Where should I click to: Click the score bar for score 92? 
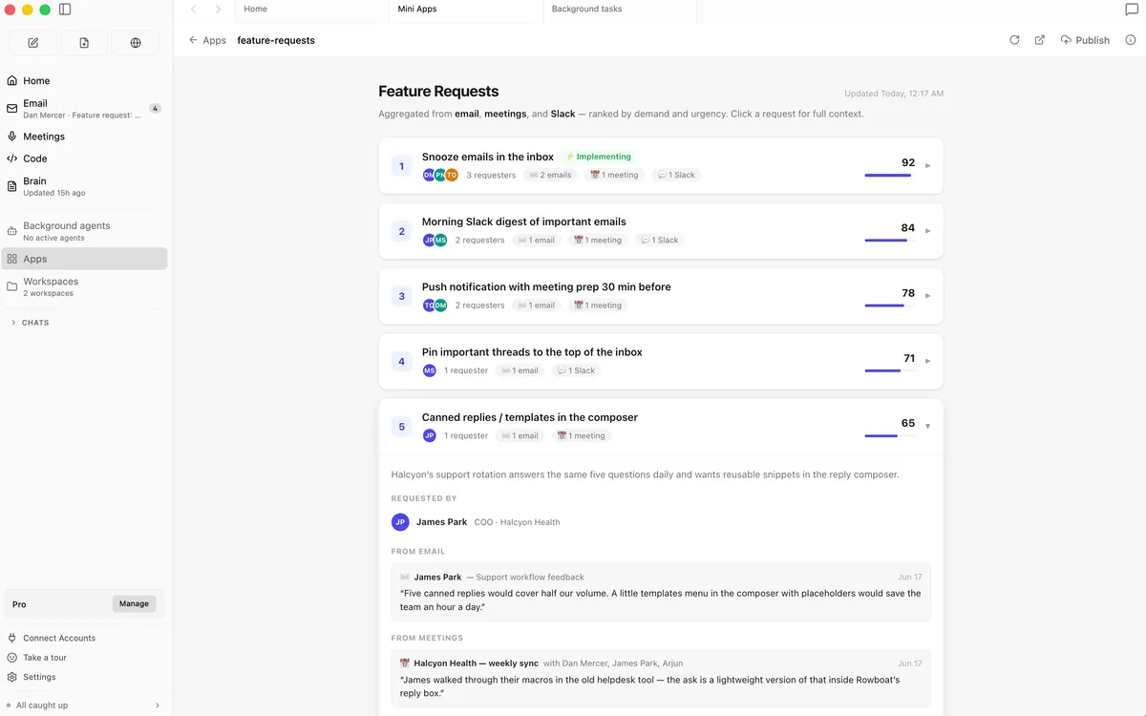pyautogui.click(x=889, y=176)
